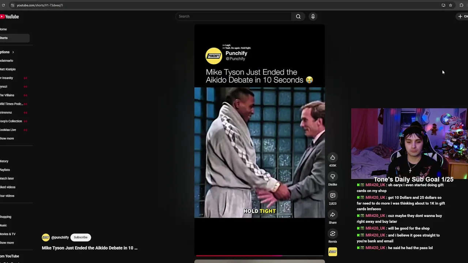The height and width of the screenshot is (263, 468).
Task: Expand Explore list with lower 'Show more'
Action: [7, 243]
